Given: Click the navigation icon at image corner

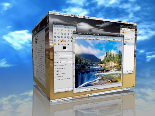Looking at the screenshot, I should pos(122,83).
